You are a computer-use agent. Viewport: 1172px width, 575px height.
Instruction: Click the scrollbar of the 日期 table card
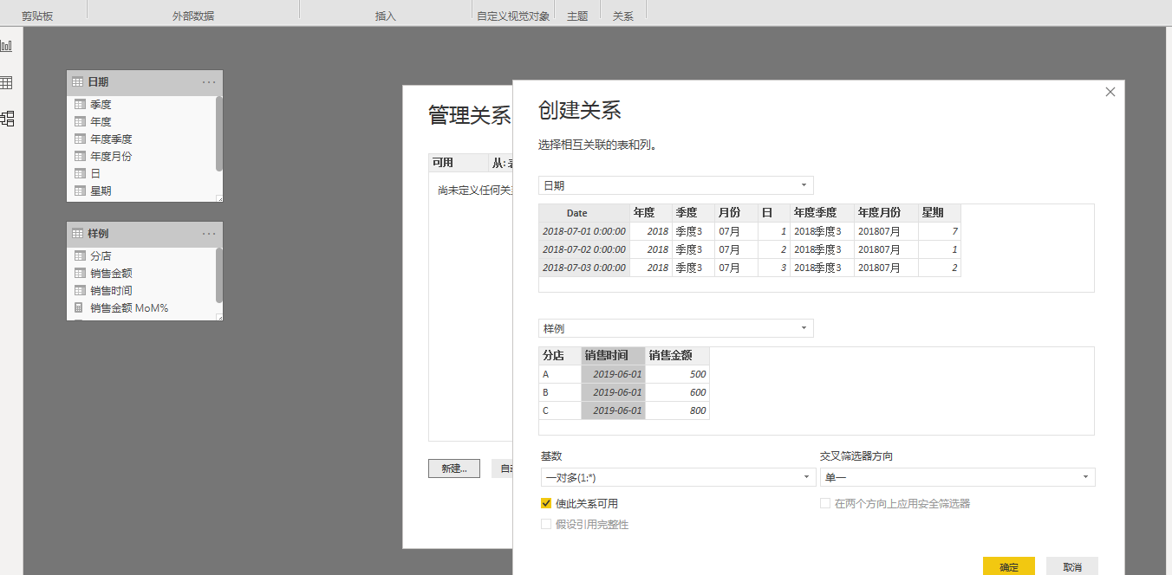218,133
